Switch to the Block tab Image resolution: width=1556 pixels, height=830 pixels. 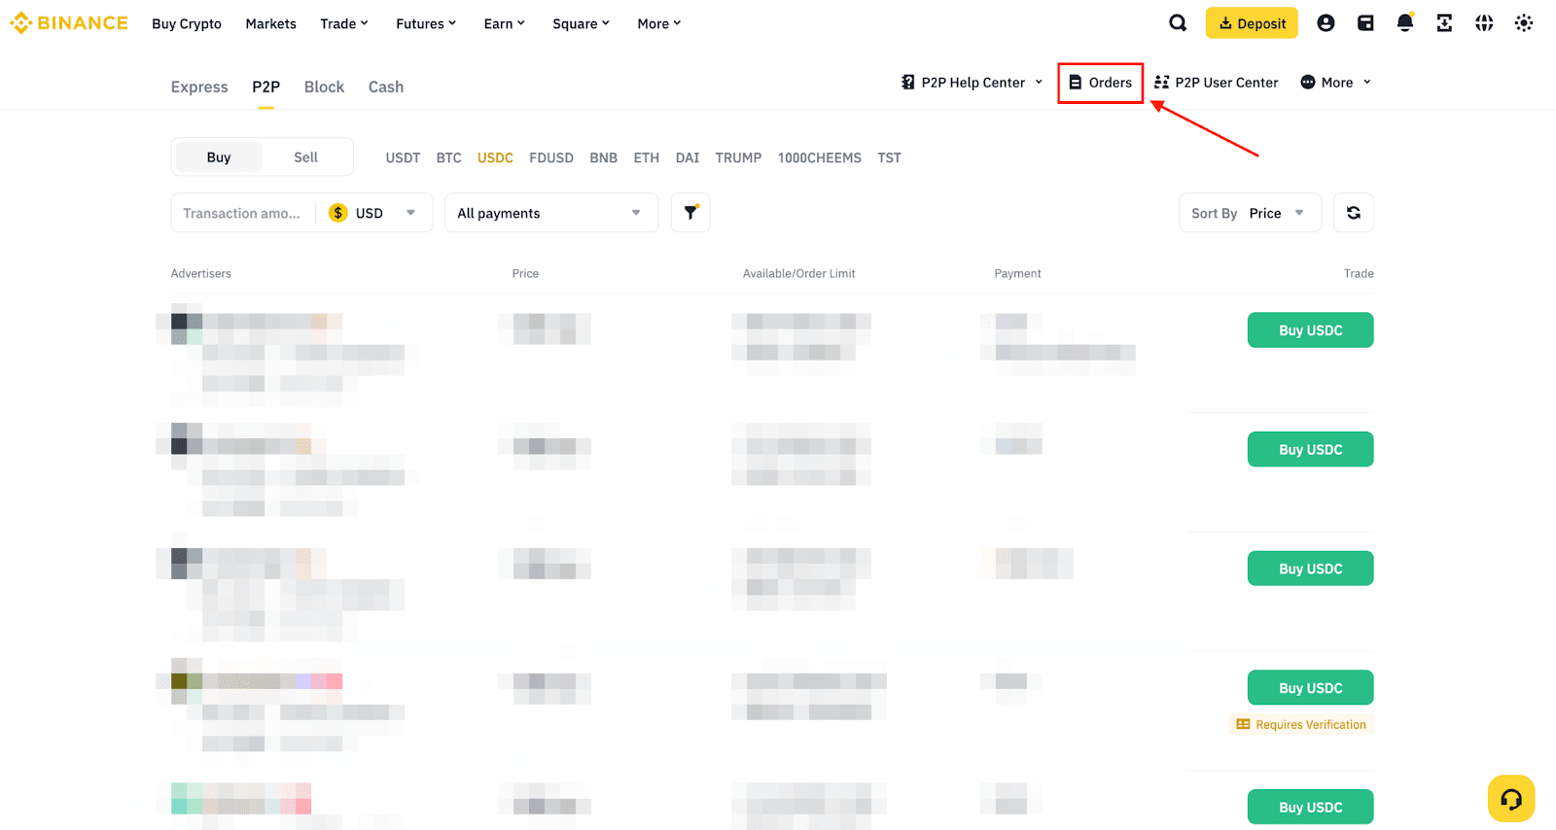pos(324,86)
